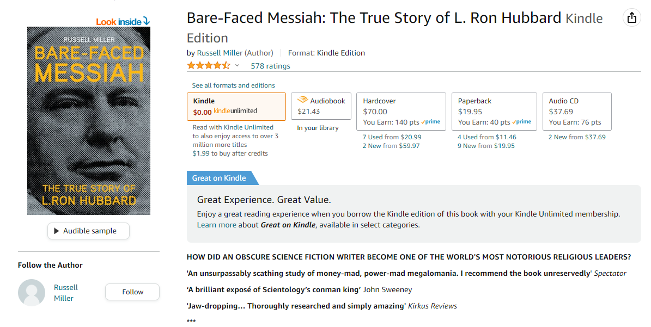Image resolution: width=651 pixels, height=327 pixels.
Task: Click Russell Miller author link in byline
Action: pos(220,53)
